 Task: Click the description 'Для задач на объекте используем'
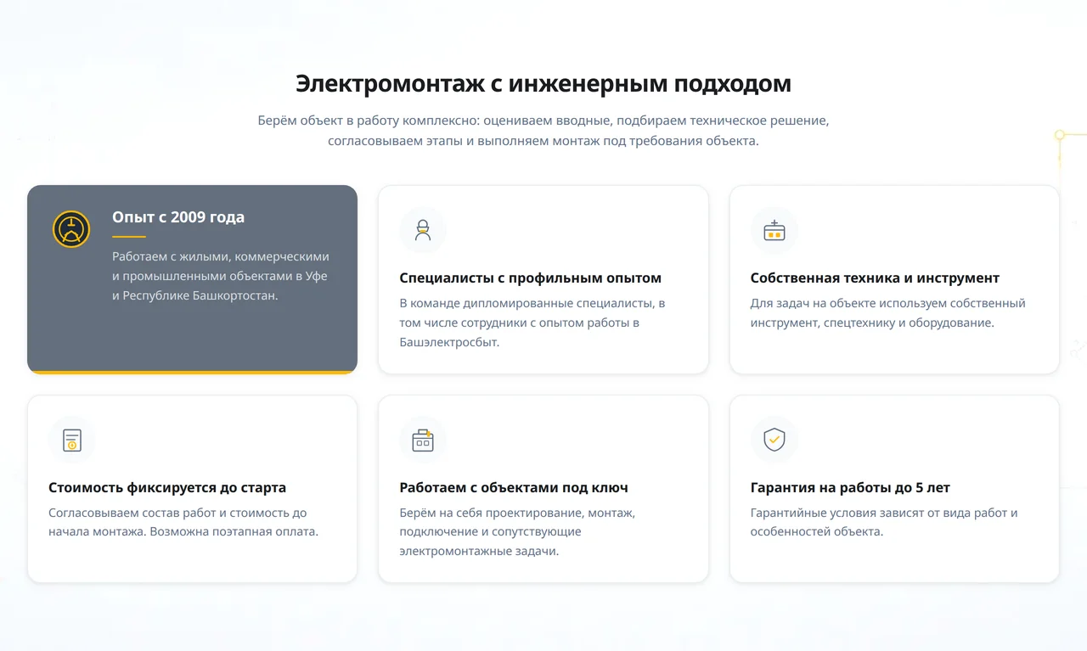pyautogui.click(x=888, y=313)
